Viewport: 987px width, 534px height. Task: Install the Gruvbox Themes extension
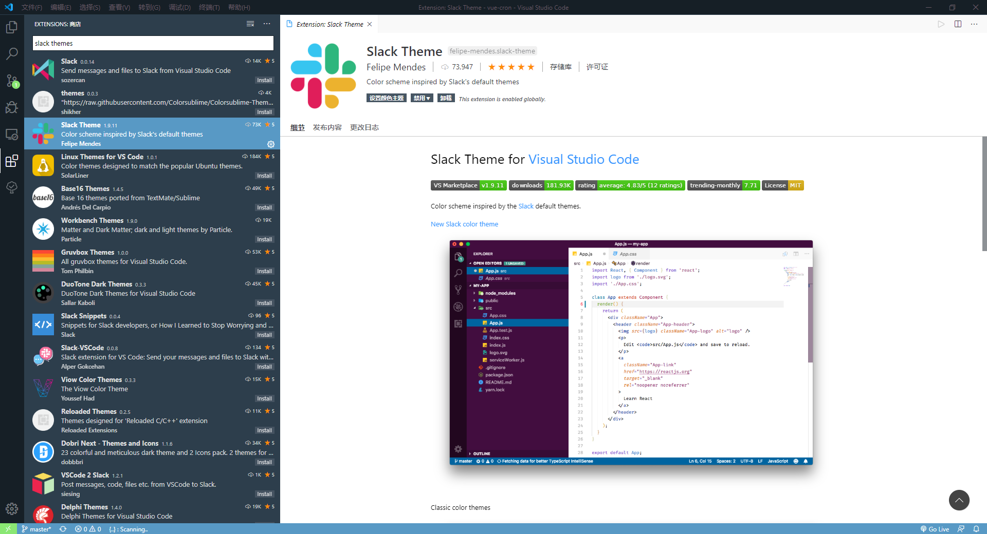[x=264, y=271]
